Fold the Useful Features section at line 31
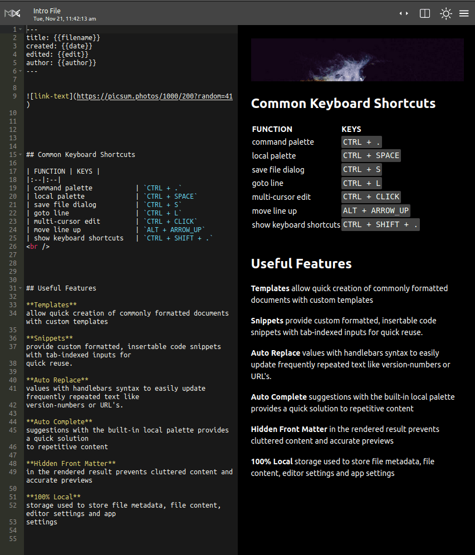 (21, 288)
